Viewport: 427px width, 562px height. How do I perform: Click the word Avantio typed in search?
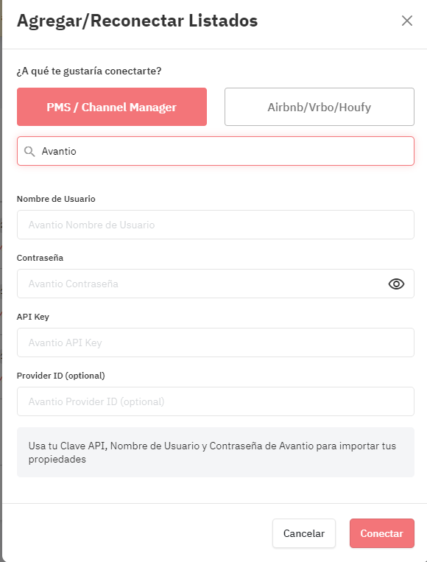tap(59, 151)
